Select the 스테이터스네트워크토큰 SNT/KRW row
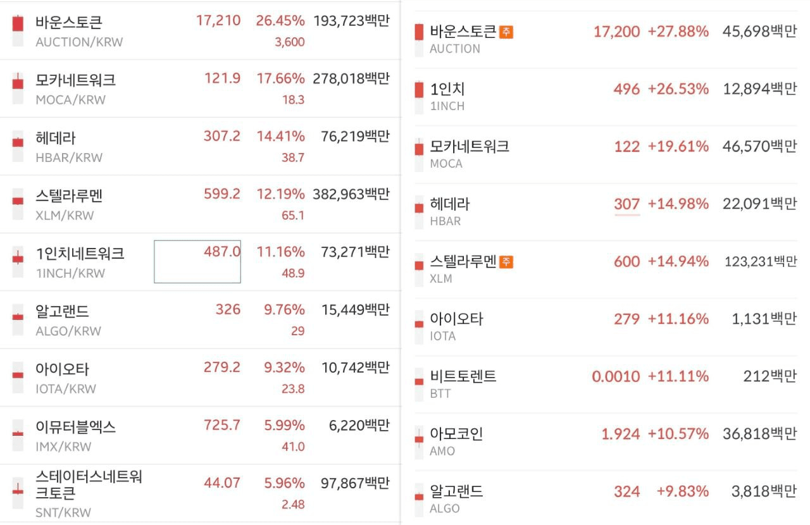This screenshot has width=810, height=525. tap(200, 493)
